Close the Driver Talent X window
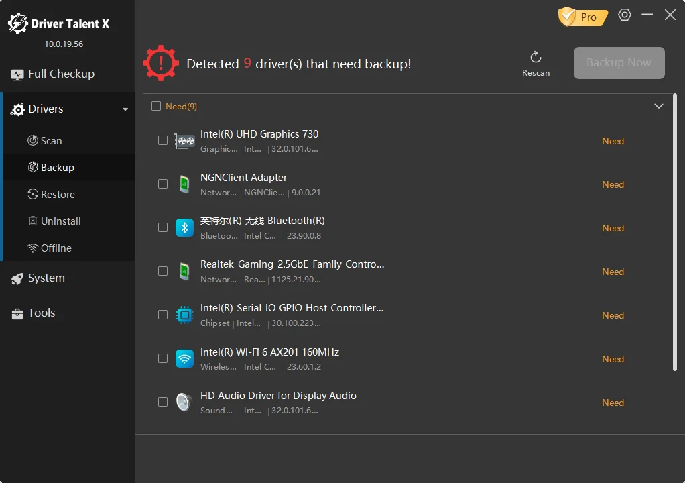Screen dimensions: 685x483 tap(670, 15)
